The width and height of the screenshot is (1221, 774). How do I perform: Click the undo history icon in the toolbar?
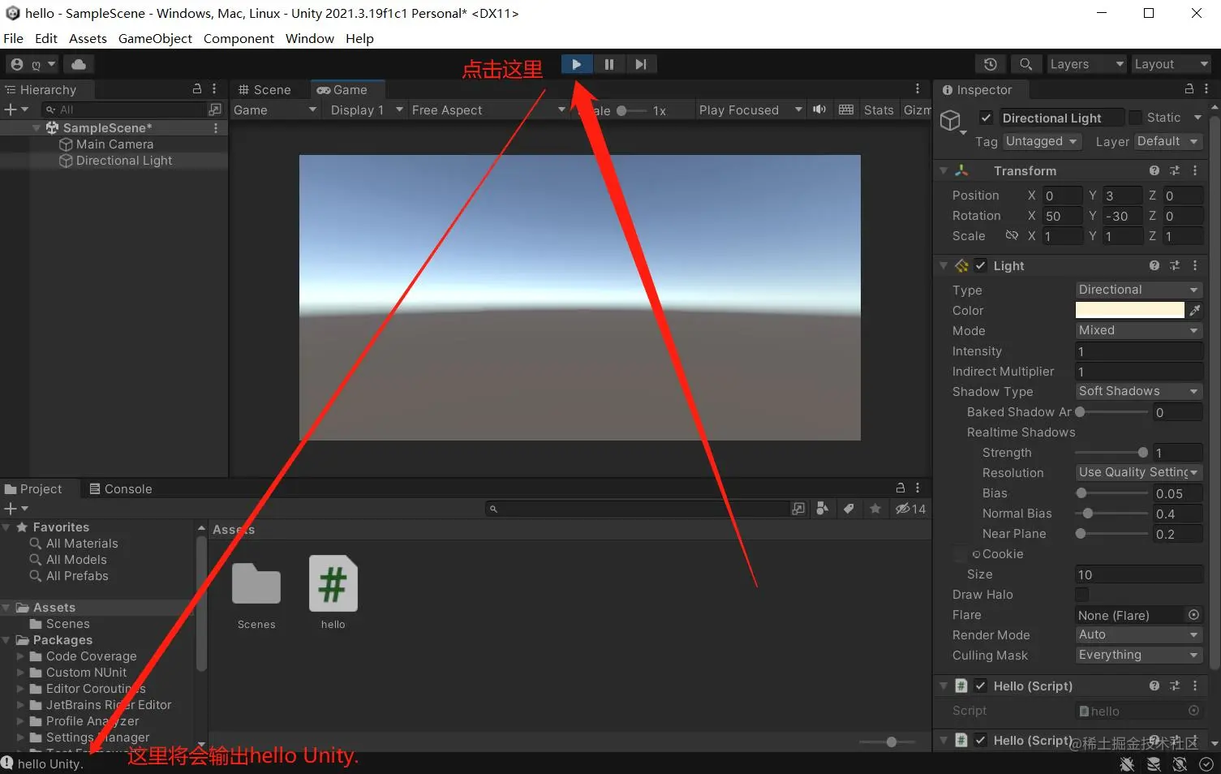990,64
